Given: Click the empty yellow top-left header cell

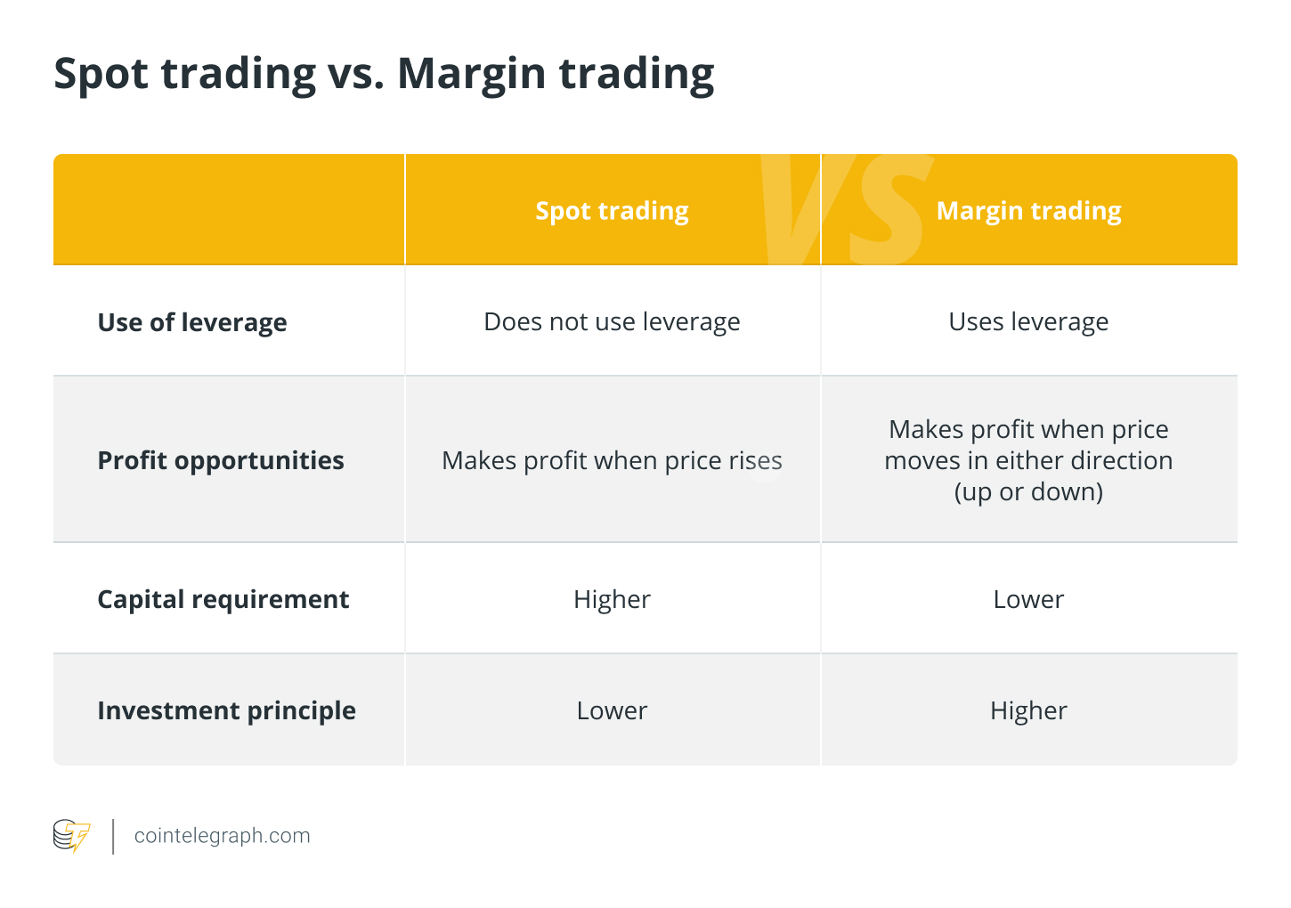Looking at the screenshot, I should (x=229, y=209).
